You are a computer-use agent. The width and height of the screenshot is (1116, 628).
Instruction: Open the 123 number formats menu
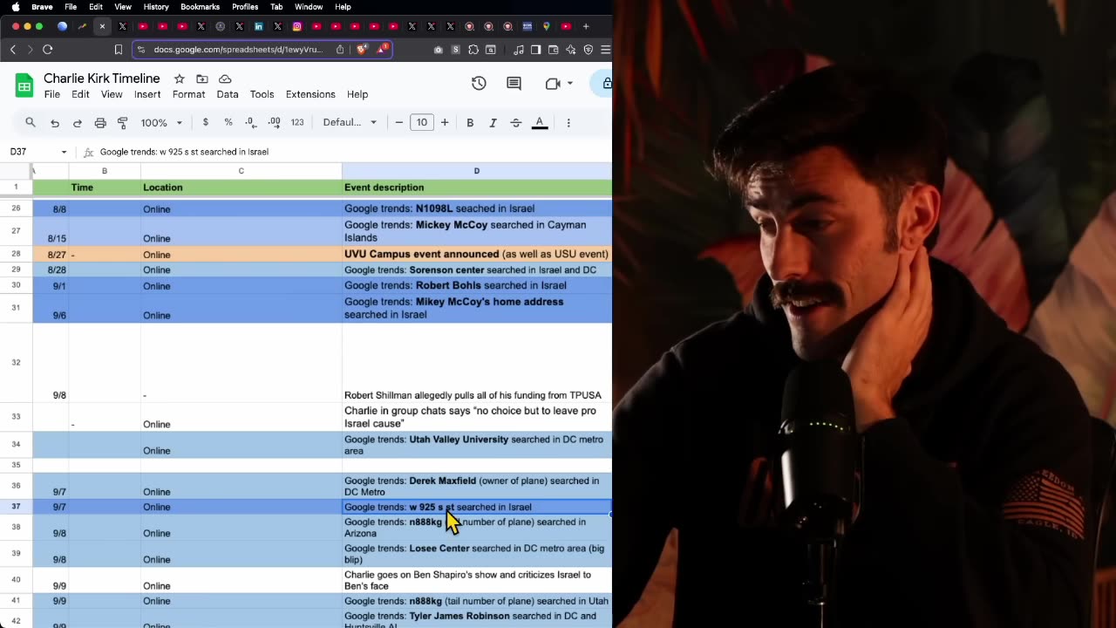297,122
